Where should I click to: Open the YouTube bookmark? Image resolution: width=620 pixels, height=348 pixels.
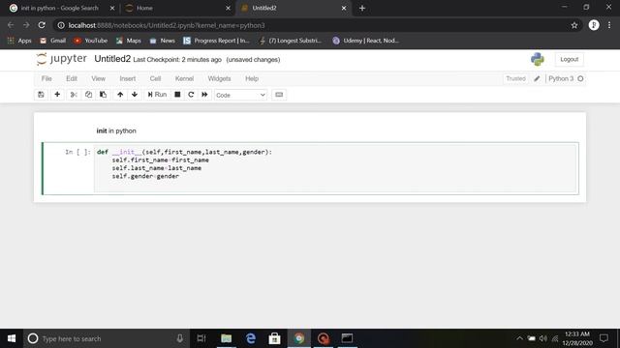coord(90,41)
